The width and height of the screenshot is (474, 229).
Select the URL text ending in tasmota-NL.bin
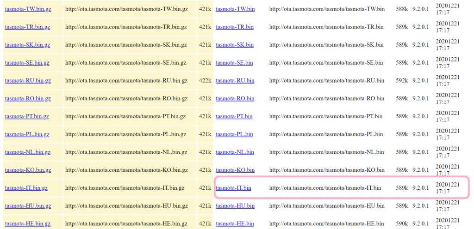click(327, 152)
